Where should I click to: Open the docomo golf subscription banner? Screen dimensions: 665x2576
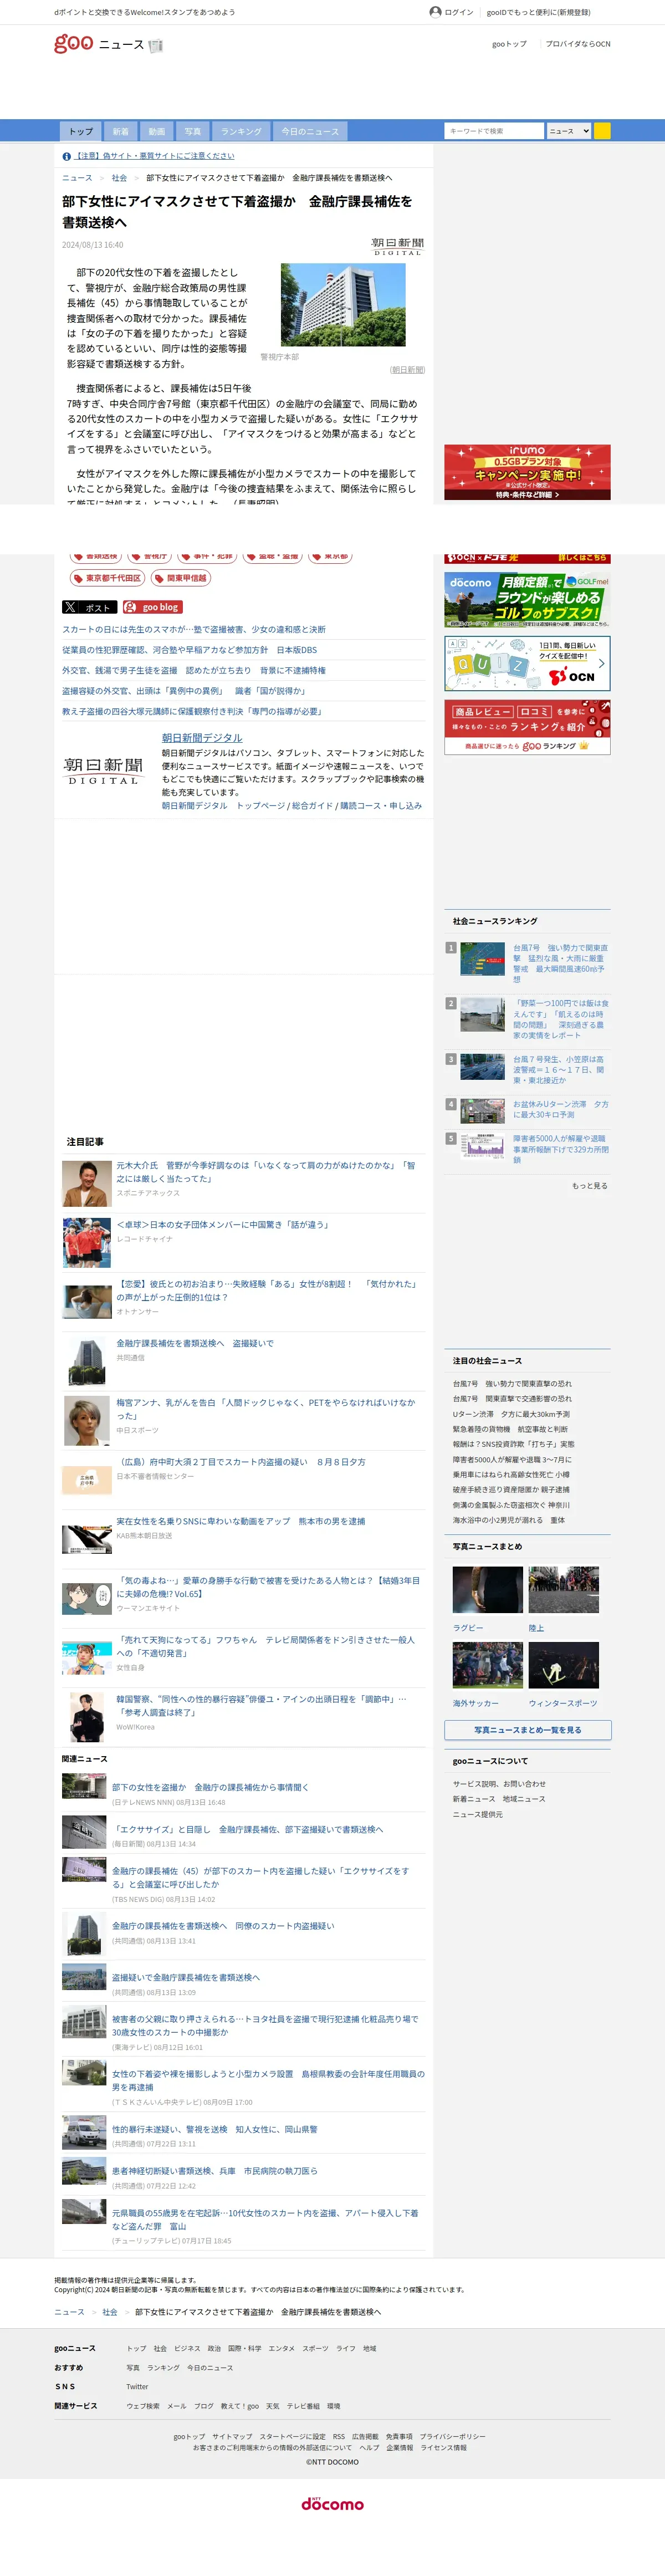click(x=527, y=599)
